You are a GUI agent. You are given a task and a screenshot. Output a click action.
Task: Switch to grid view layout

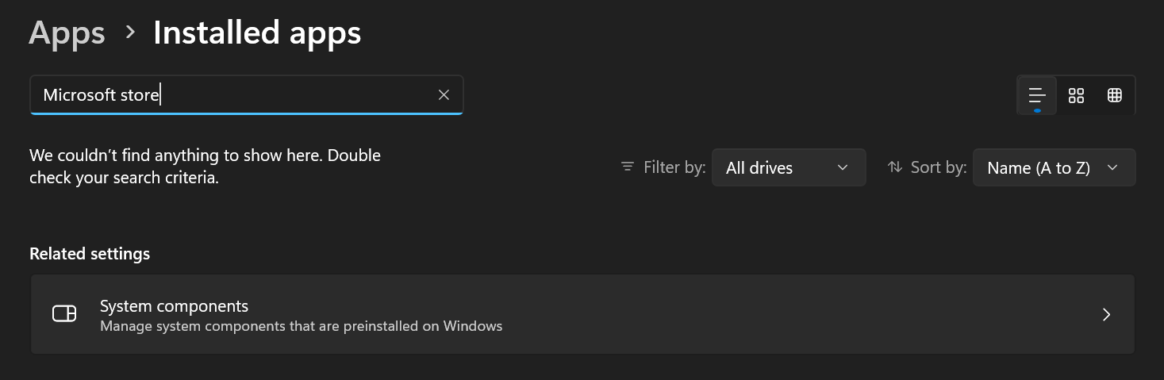tap(1076, 95)
